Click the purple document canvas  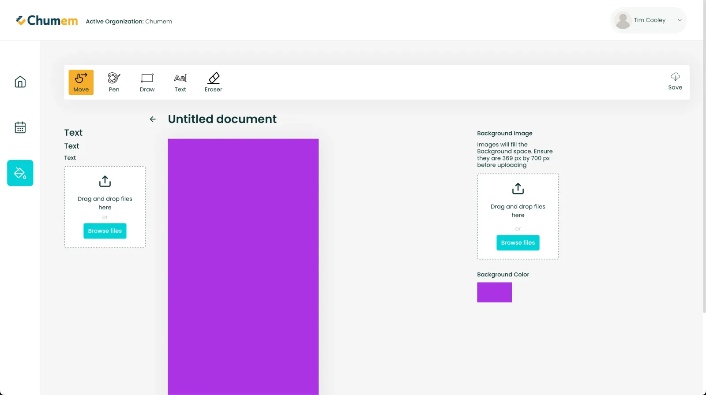pos(243,267)
